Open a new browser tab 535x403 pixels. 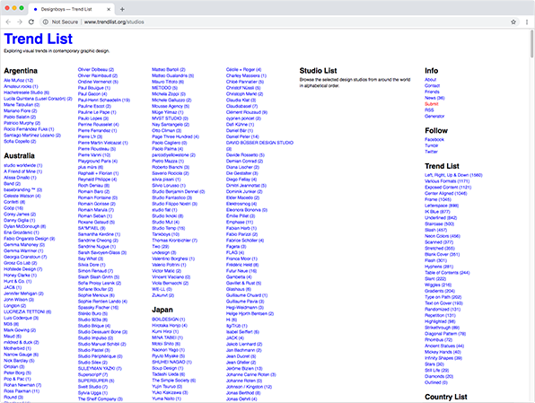[x=122, y=9]
